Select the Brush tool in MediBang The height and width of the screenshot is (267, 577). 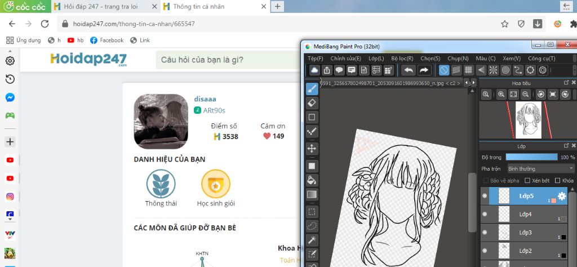312,88
